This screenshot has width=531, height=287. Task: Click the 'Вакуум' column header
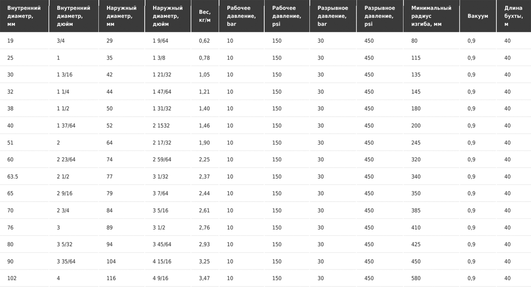tap(478, 16)
